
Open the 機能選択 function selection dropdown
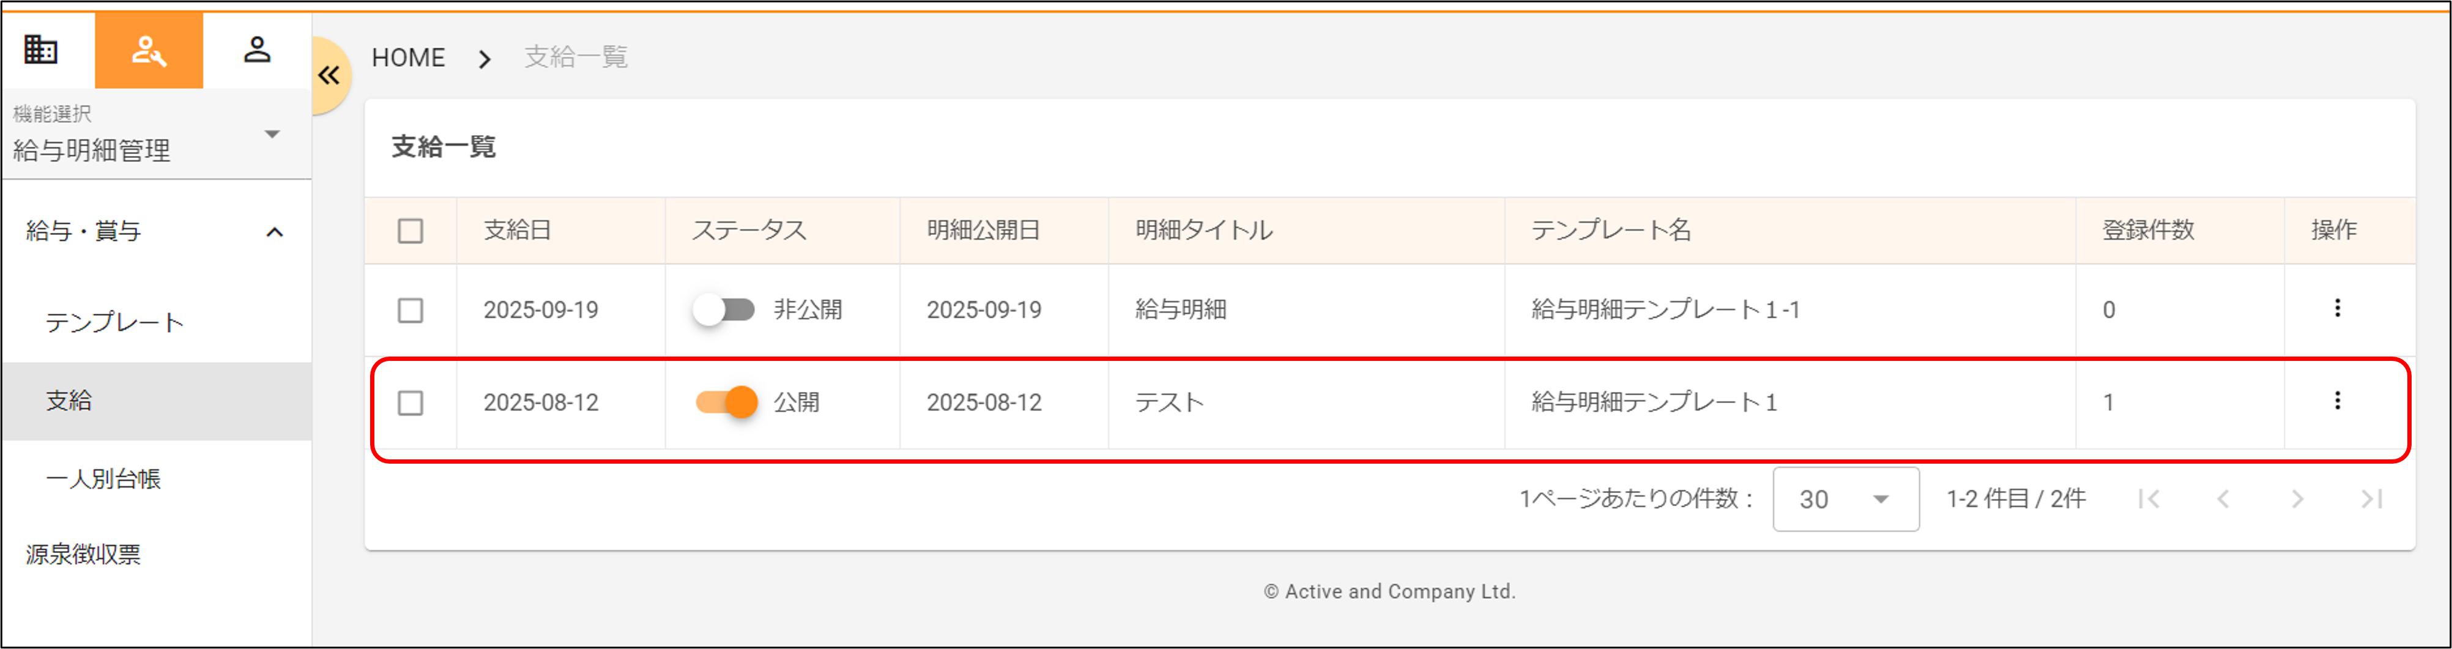point(273,133)
